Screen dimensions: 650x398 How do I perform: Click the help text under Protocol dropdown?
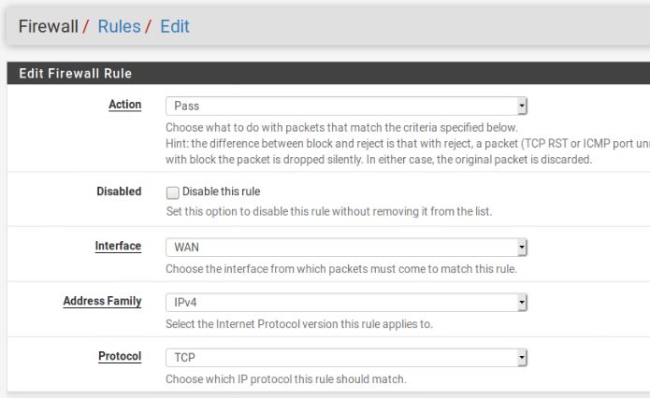pos(286,379)
